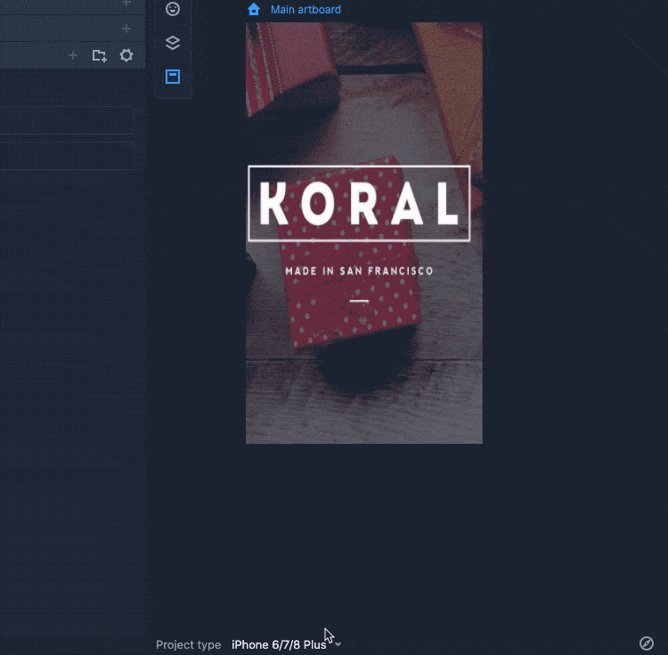Open the gear settings icon
Viewport: 668px width, 655px height.
point(126,55)
